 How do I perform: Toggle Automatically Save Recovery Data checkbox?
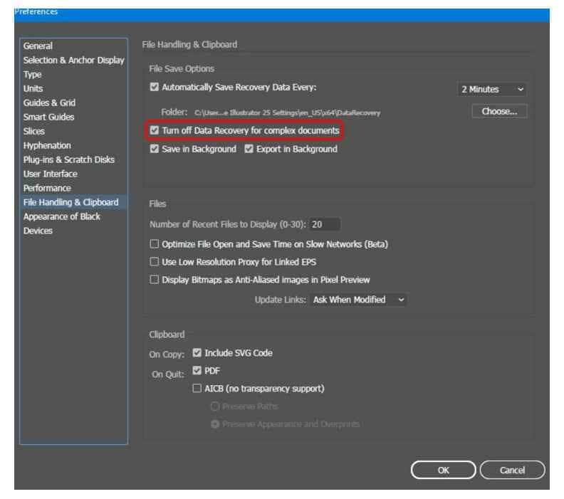click(x=155, y=87)
